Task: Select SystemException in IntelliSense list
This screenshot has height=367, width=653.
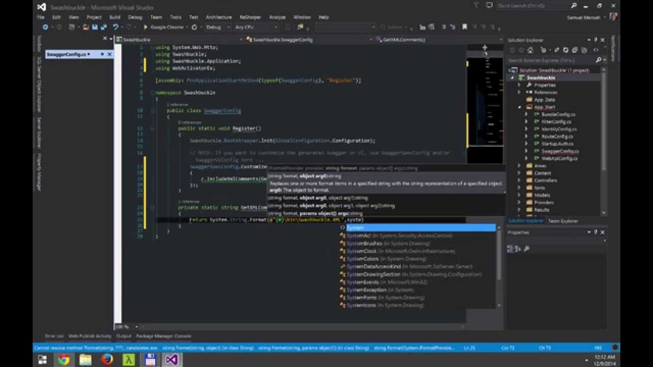Action: coord(380,290)
